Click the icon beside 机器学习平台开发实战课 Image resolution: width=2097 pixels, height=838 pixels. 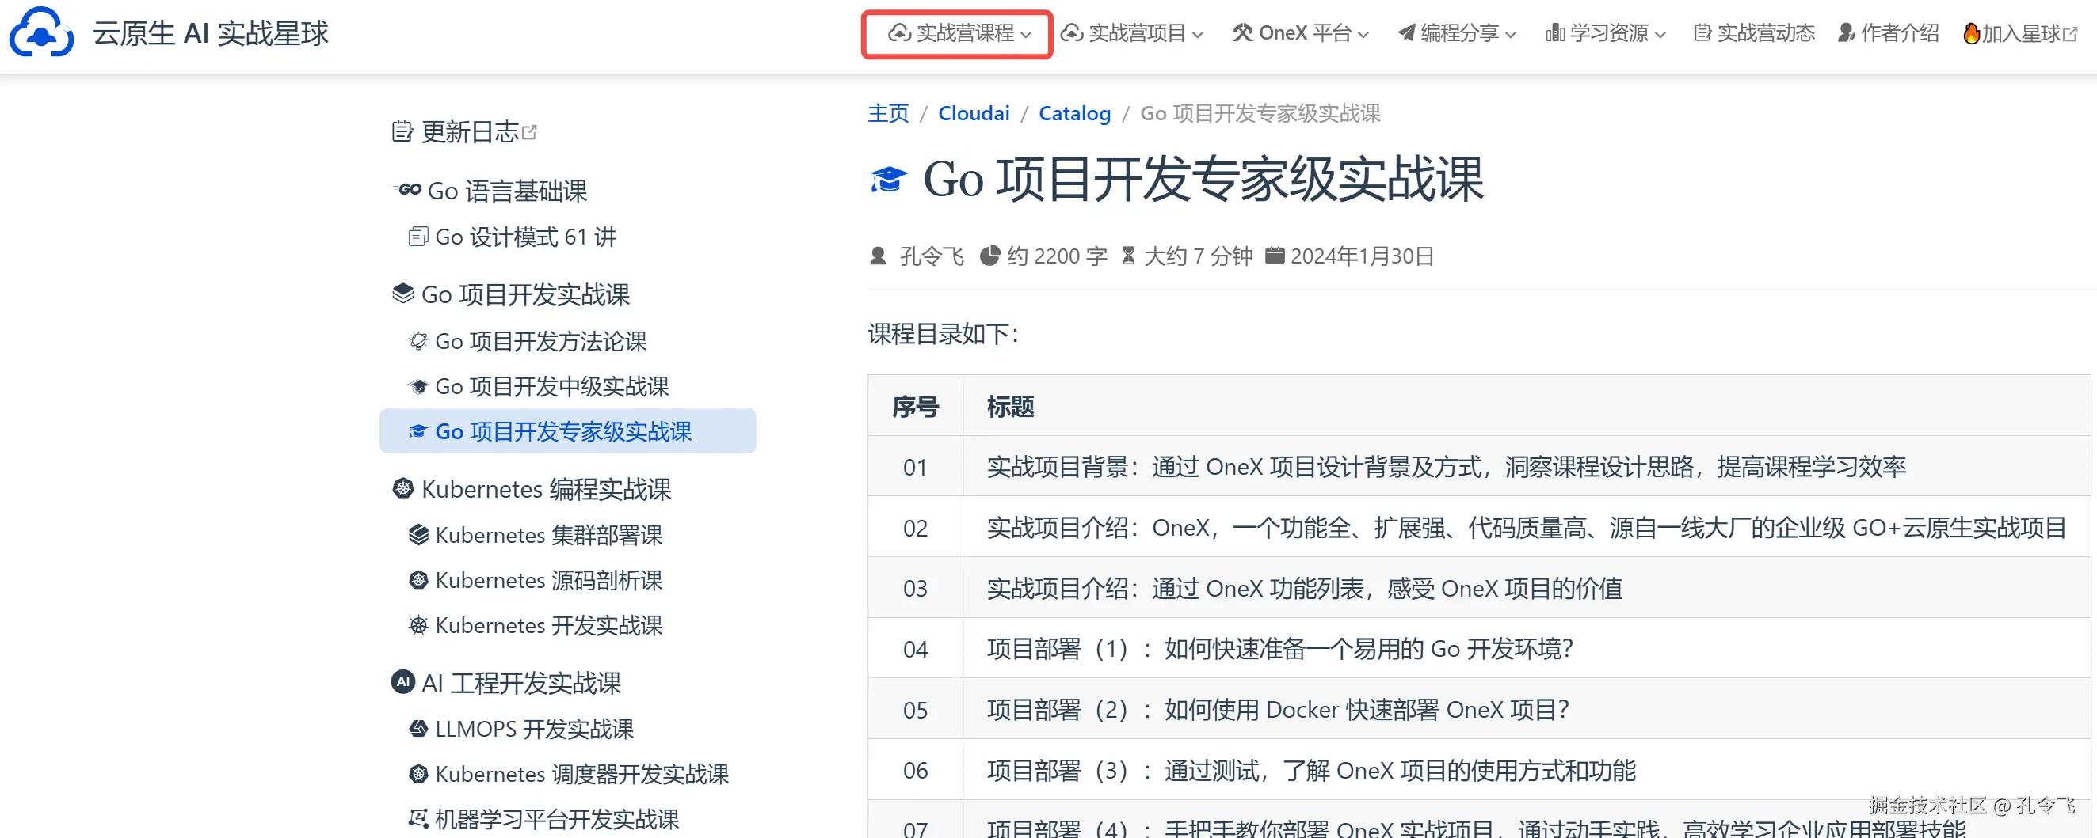pyautogui.click(x=417, y=818)
